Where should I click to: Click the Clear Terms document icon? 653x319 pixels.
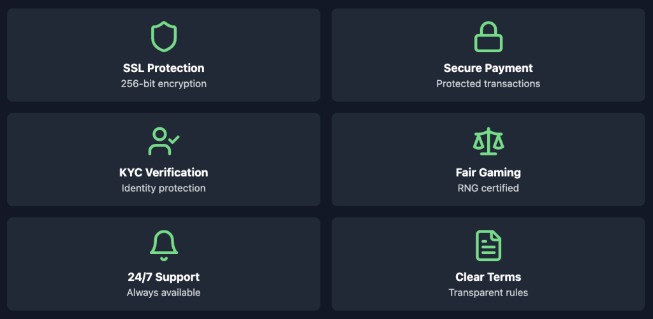coord(488,245)
